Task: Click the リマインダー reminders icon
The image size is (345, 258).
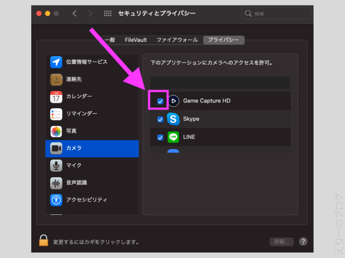Action: [56, 114]
